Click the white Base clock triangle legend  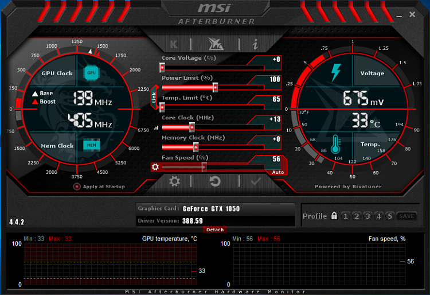pyautogui.click(x=35, y=94)
